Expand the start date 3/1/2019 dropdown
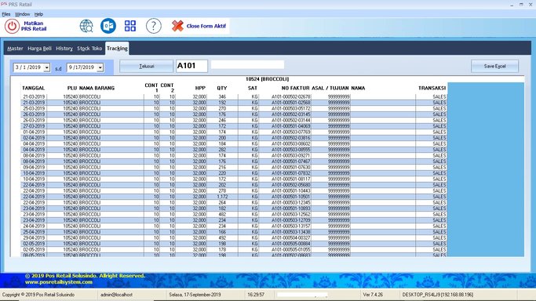Screen dimensions: 536x301 47,67
